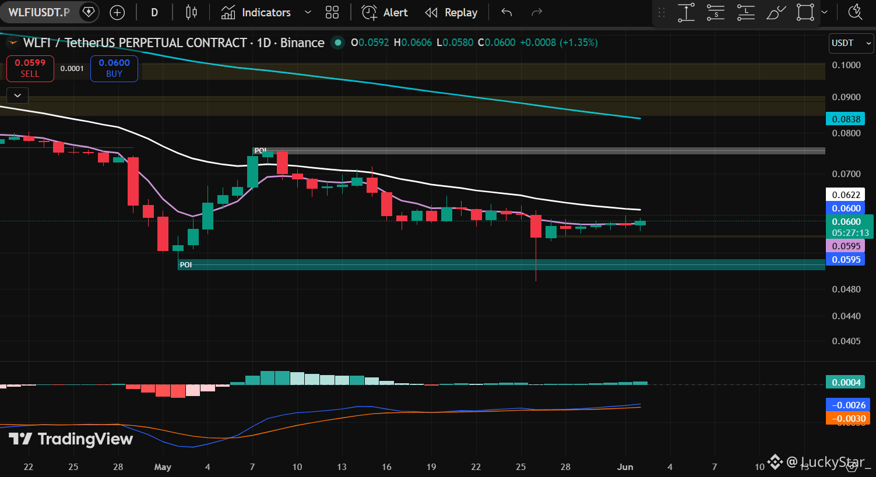
Task: Create a new Alert
Action: [385, 12]
